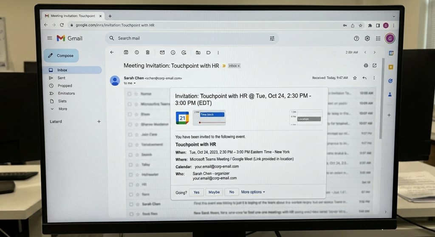The height and width of the screenshot is (237, 435).
Task: Mark the email as unread
Action: [x=162, y=52]
